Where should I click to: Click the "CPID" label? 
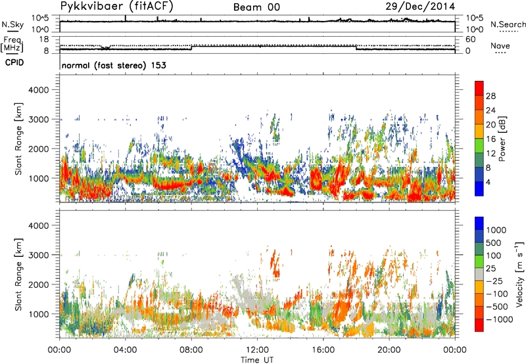click(x=14, y=62)
